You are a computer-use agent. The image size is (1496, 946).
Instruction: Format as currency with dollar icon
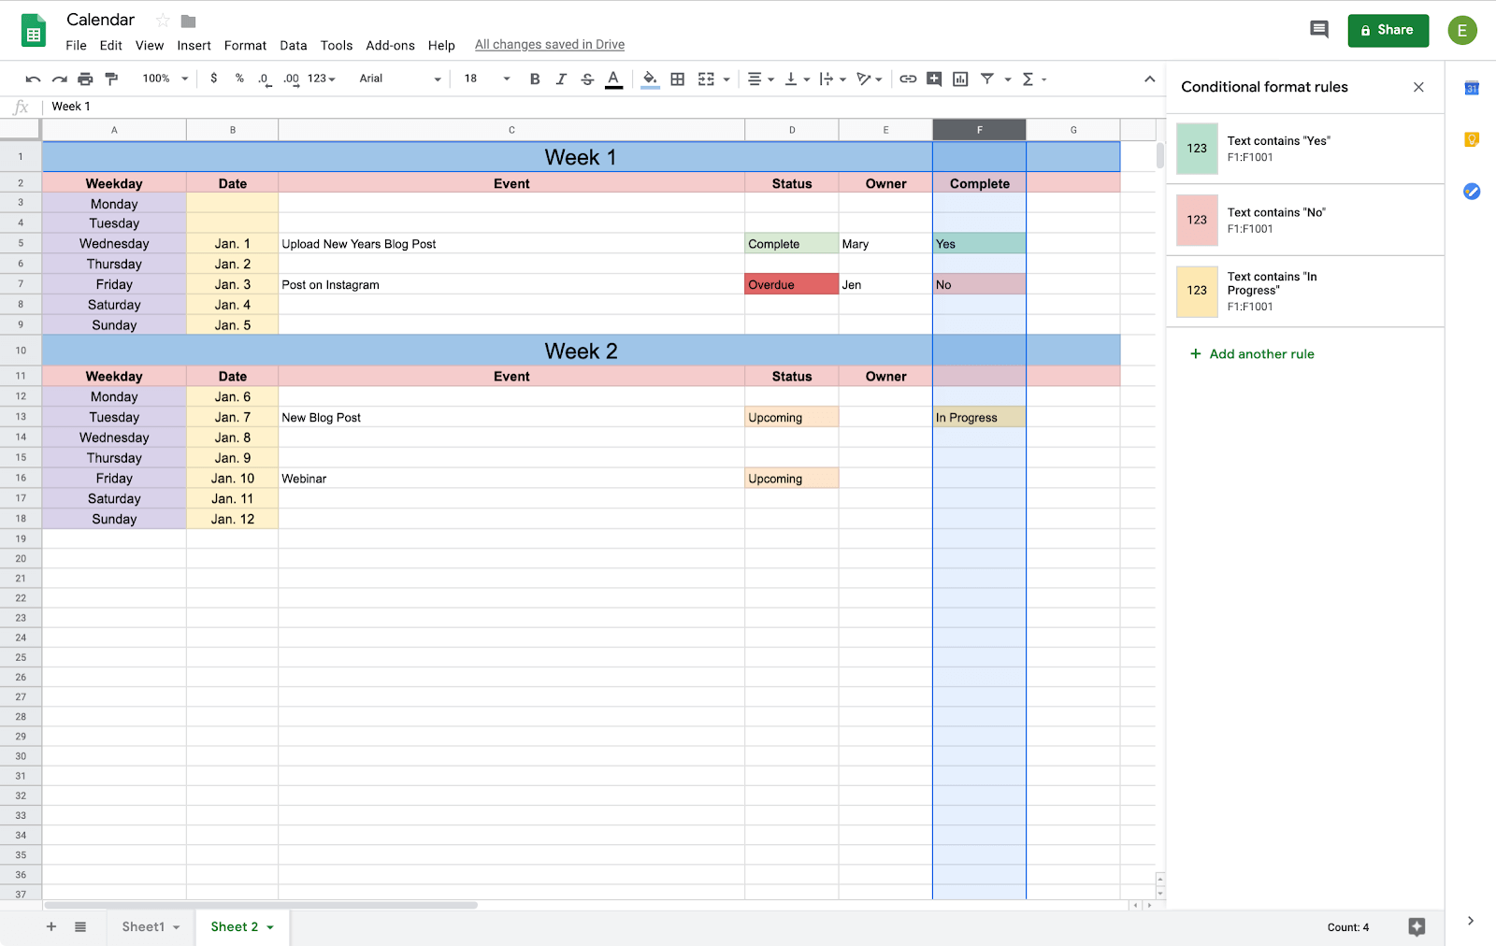(214, 79)
